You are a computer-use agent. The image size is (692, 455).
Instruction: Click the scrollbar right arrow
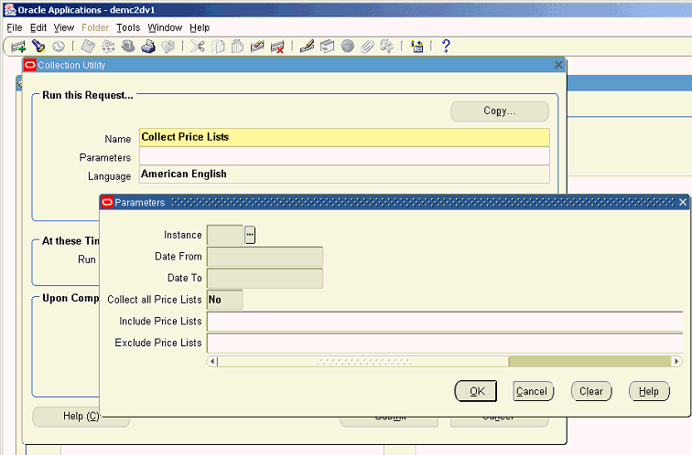pos(676,362)
